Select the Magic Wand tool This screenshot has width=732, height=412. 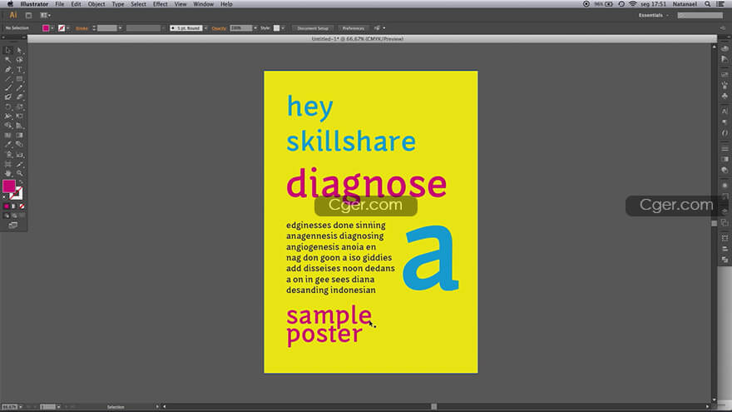click(x=8, y=60)
